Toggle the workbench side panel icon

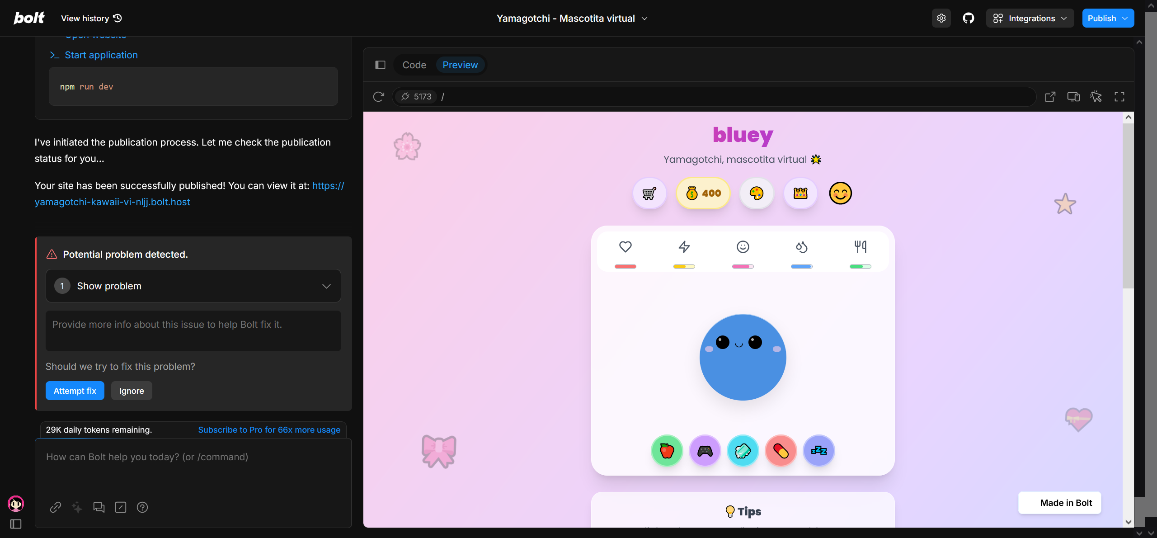[x=380, y=65]
